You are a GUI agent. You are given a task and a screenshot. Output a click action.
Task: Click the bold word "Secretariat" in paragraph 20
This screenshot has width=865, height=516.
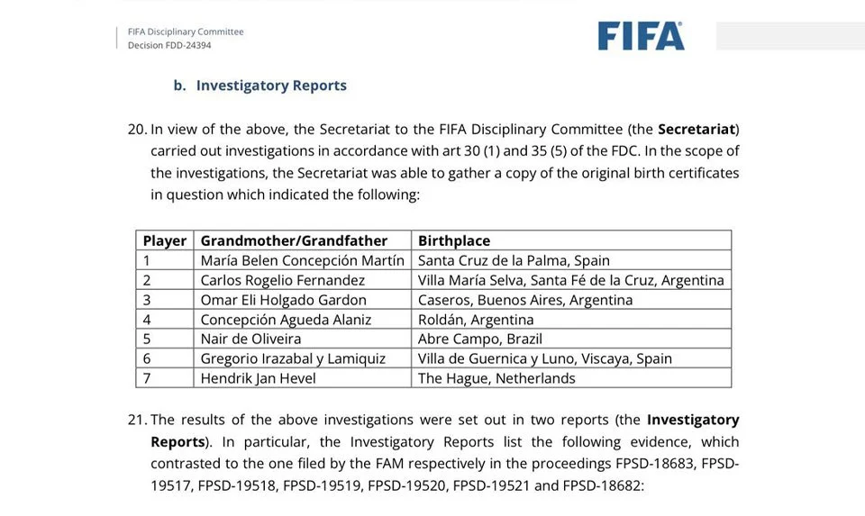[697, 129]
